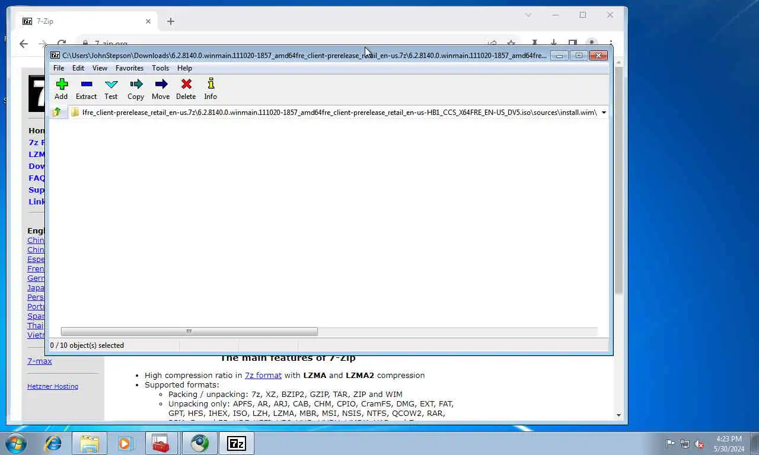Close the 7-Zip browser tab
Image resolution: width=759 pixels, height=455 pixels.
(148, 21)
